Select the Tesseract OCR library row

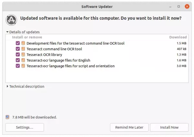point(97,55)
